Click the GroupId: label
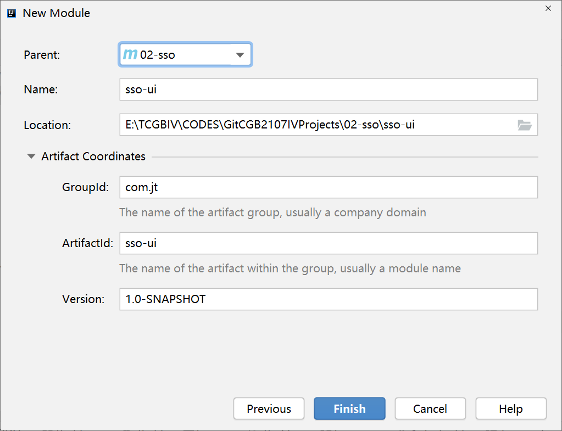This screenshot has height=431, width=562. [85, 187]
